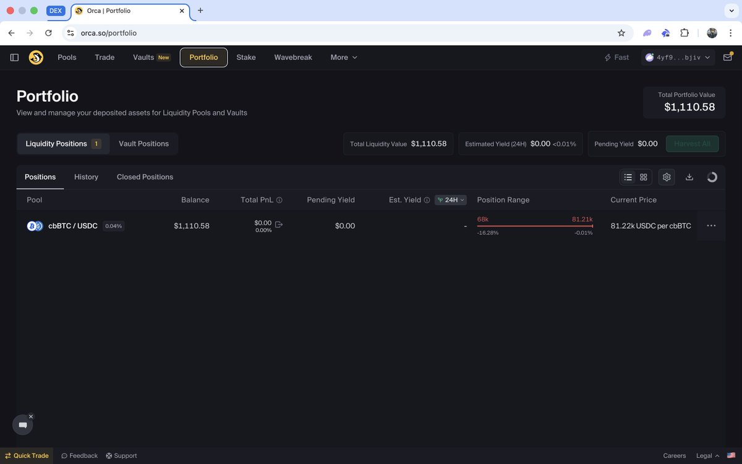
Task: Open the Chrome profile avatar
Action: pos(712,33)
